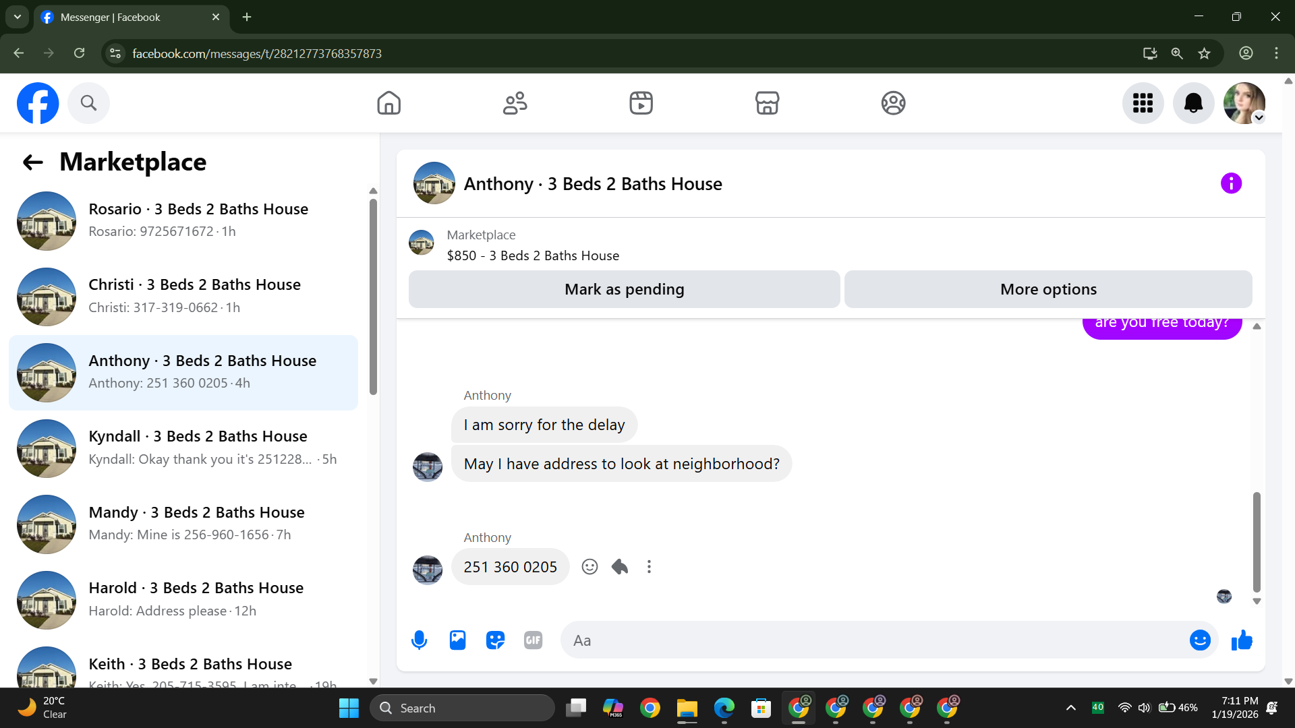Click the Mark as pending button
1295x728 pixels.
624,289
